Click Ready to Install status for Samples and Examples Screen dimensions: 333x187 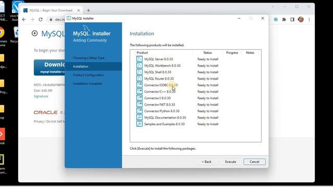point(208,124)
